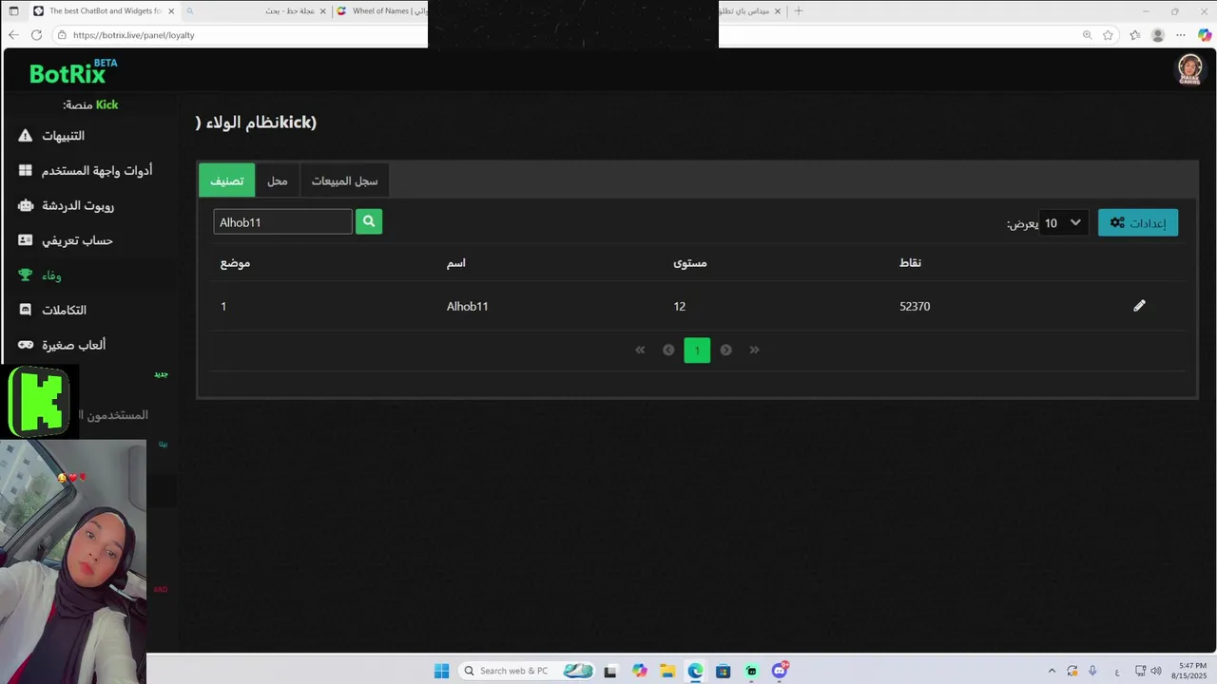Viewport: 1217px width, 684px height.
Task: Open browser zoom magnifier icon
Action: 1087,35
